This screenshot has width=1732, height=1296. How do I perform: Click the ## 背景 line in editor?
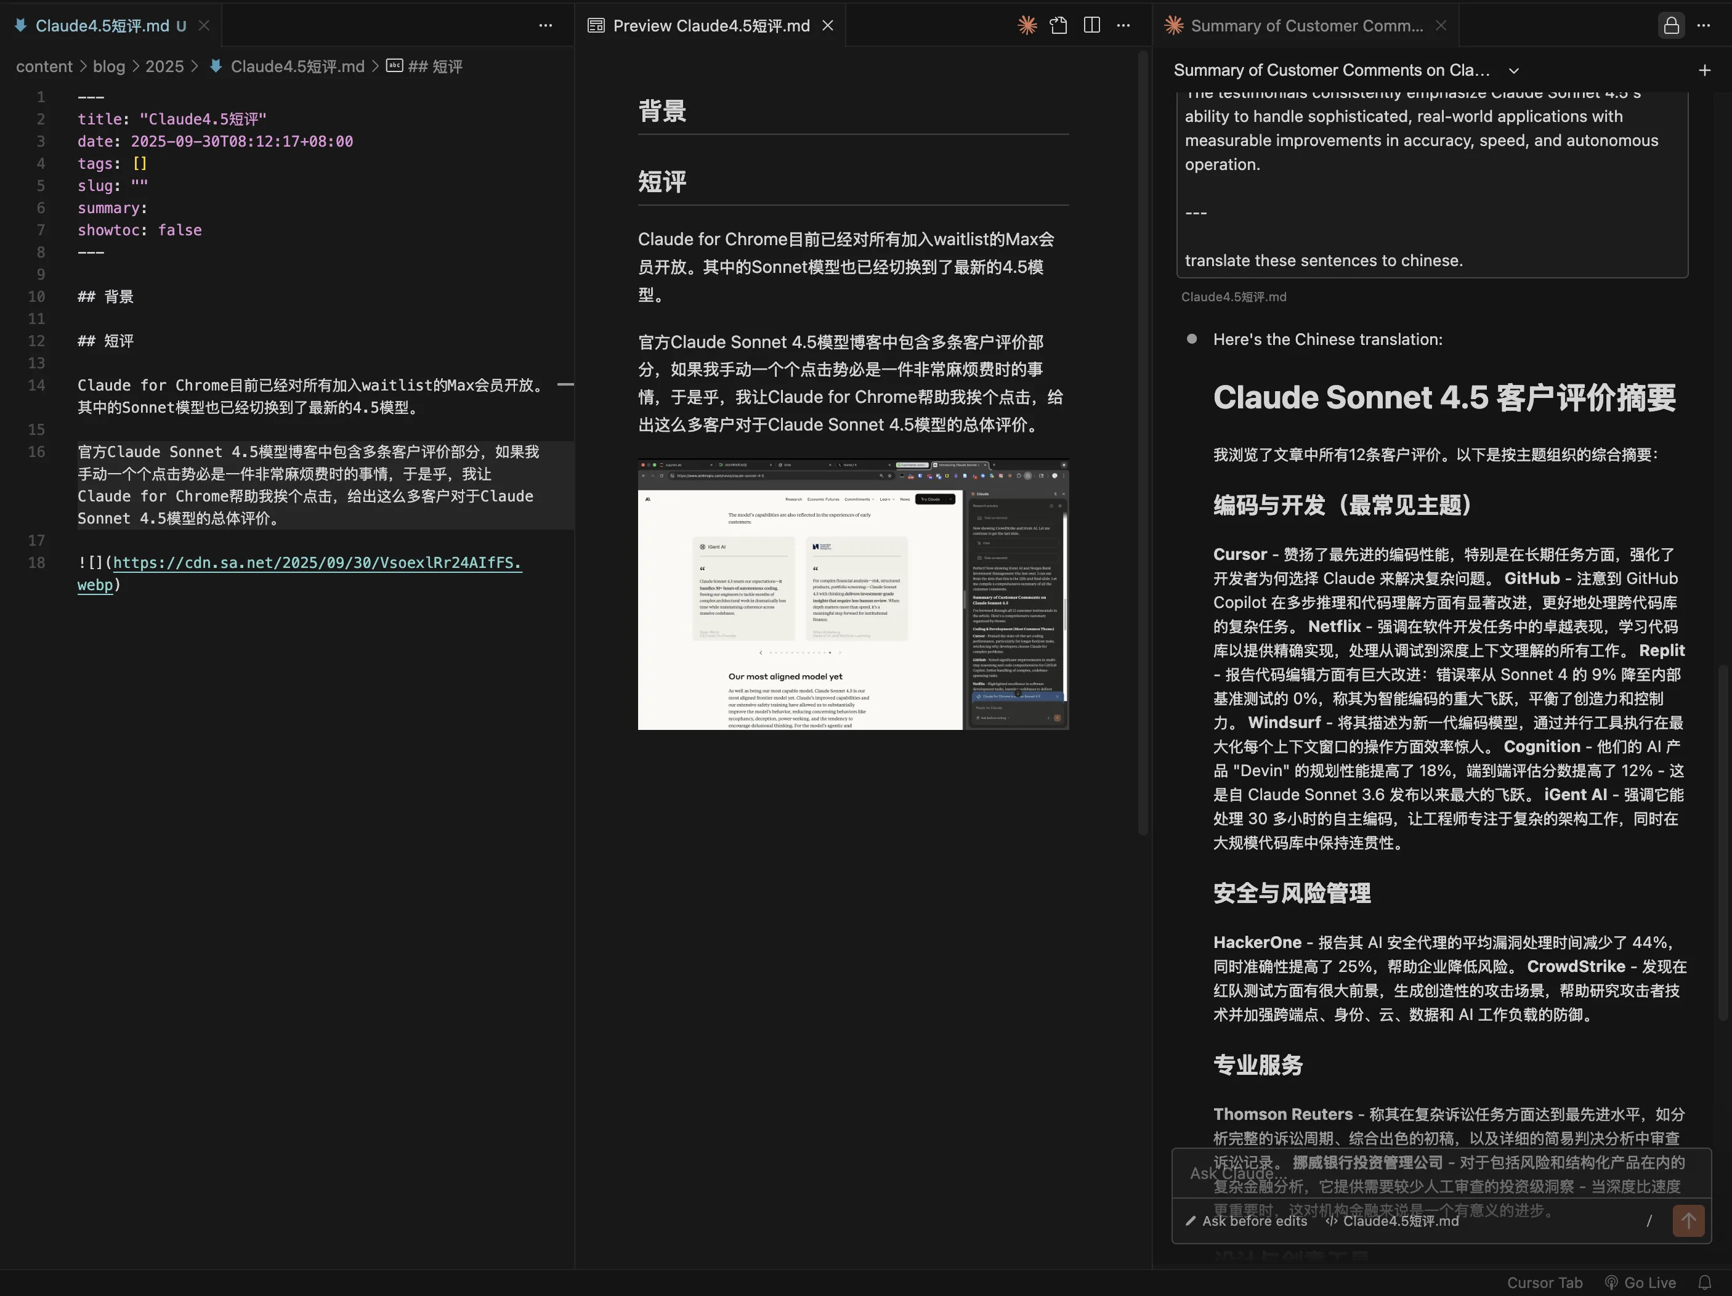105,297
